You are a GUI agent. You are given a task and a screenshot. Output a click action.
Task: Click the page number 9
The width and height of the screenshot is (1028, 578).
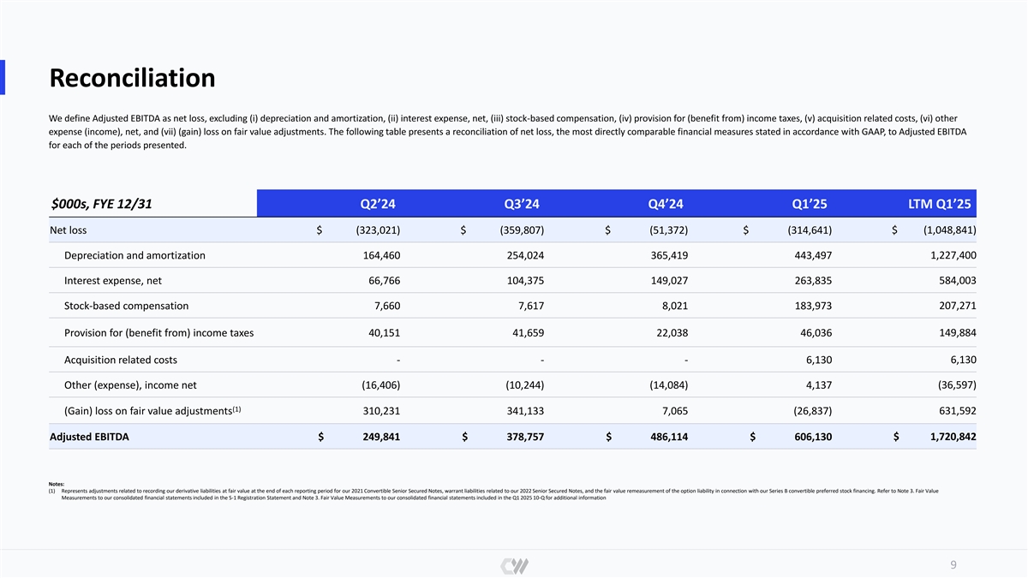tap(953, 565)
